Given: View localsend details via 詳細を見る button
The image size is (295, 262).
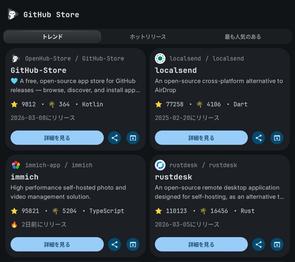Looking at the screenshot, I should [201, 138].
